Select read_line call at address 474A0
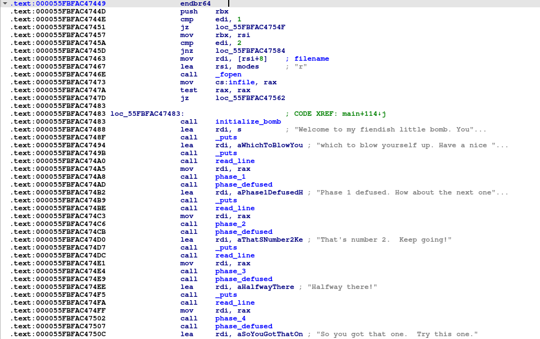The image size is (540, 339). click(235, 161)
